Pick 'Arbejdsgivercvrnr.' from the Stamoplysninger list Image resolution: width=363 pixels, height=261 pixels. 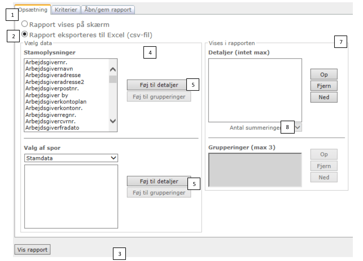(52, 121)
